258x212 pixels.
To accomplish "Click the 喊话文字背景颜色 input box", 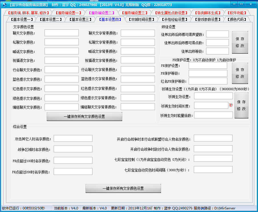I will [x=138, y=51].
